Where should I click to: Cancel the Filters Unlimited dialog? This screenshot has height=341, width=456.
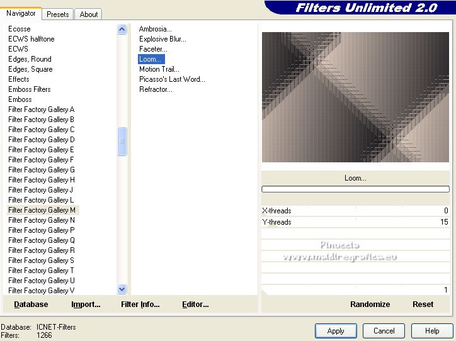tap(384, 331)
